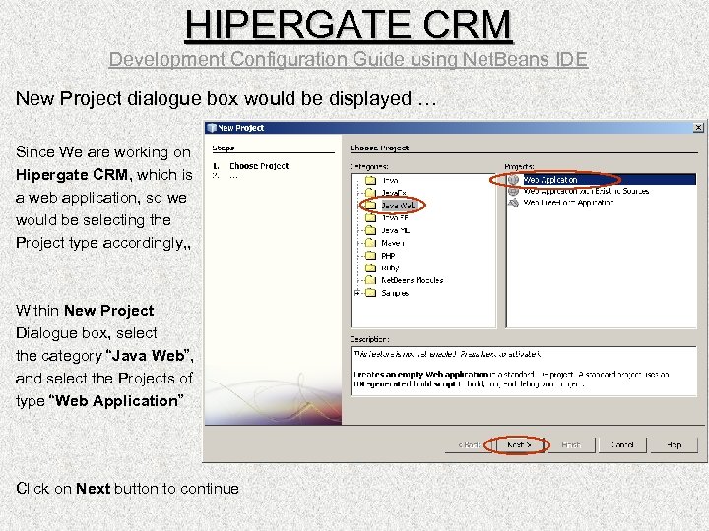Choose the Java Web category

pyautogui.click(x=398, y=206)
